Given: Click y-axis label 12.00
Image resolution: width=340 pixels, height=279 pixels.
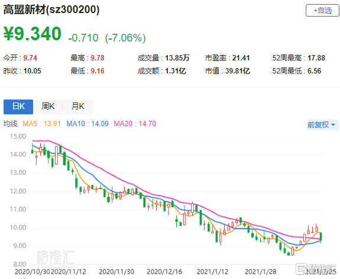Looking at the screenshot, I should 18,191.
